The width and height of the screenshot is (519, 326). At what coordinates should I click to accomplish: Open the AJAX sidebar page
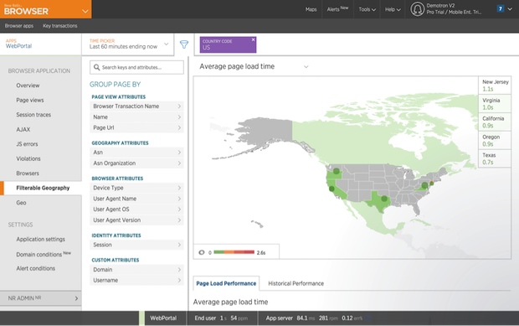click(23, 129)
